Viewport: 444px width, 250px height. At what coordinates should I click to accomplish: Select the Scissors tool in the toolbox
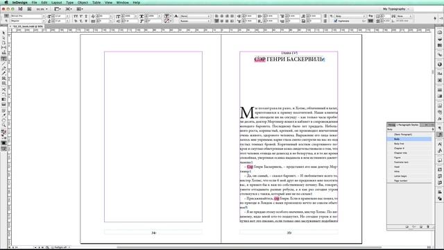pyautogui.click(x=3, y=90)
